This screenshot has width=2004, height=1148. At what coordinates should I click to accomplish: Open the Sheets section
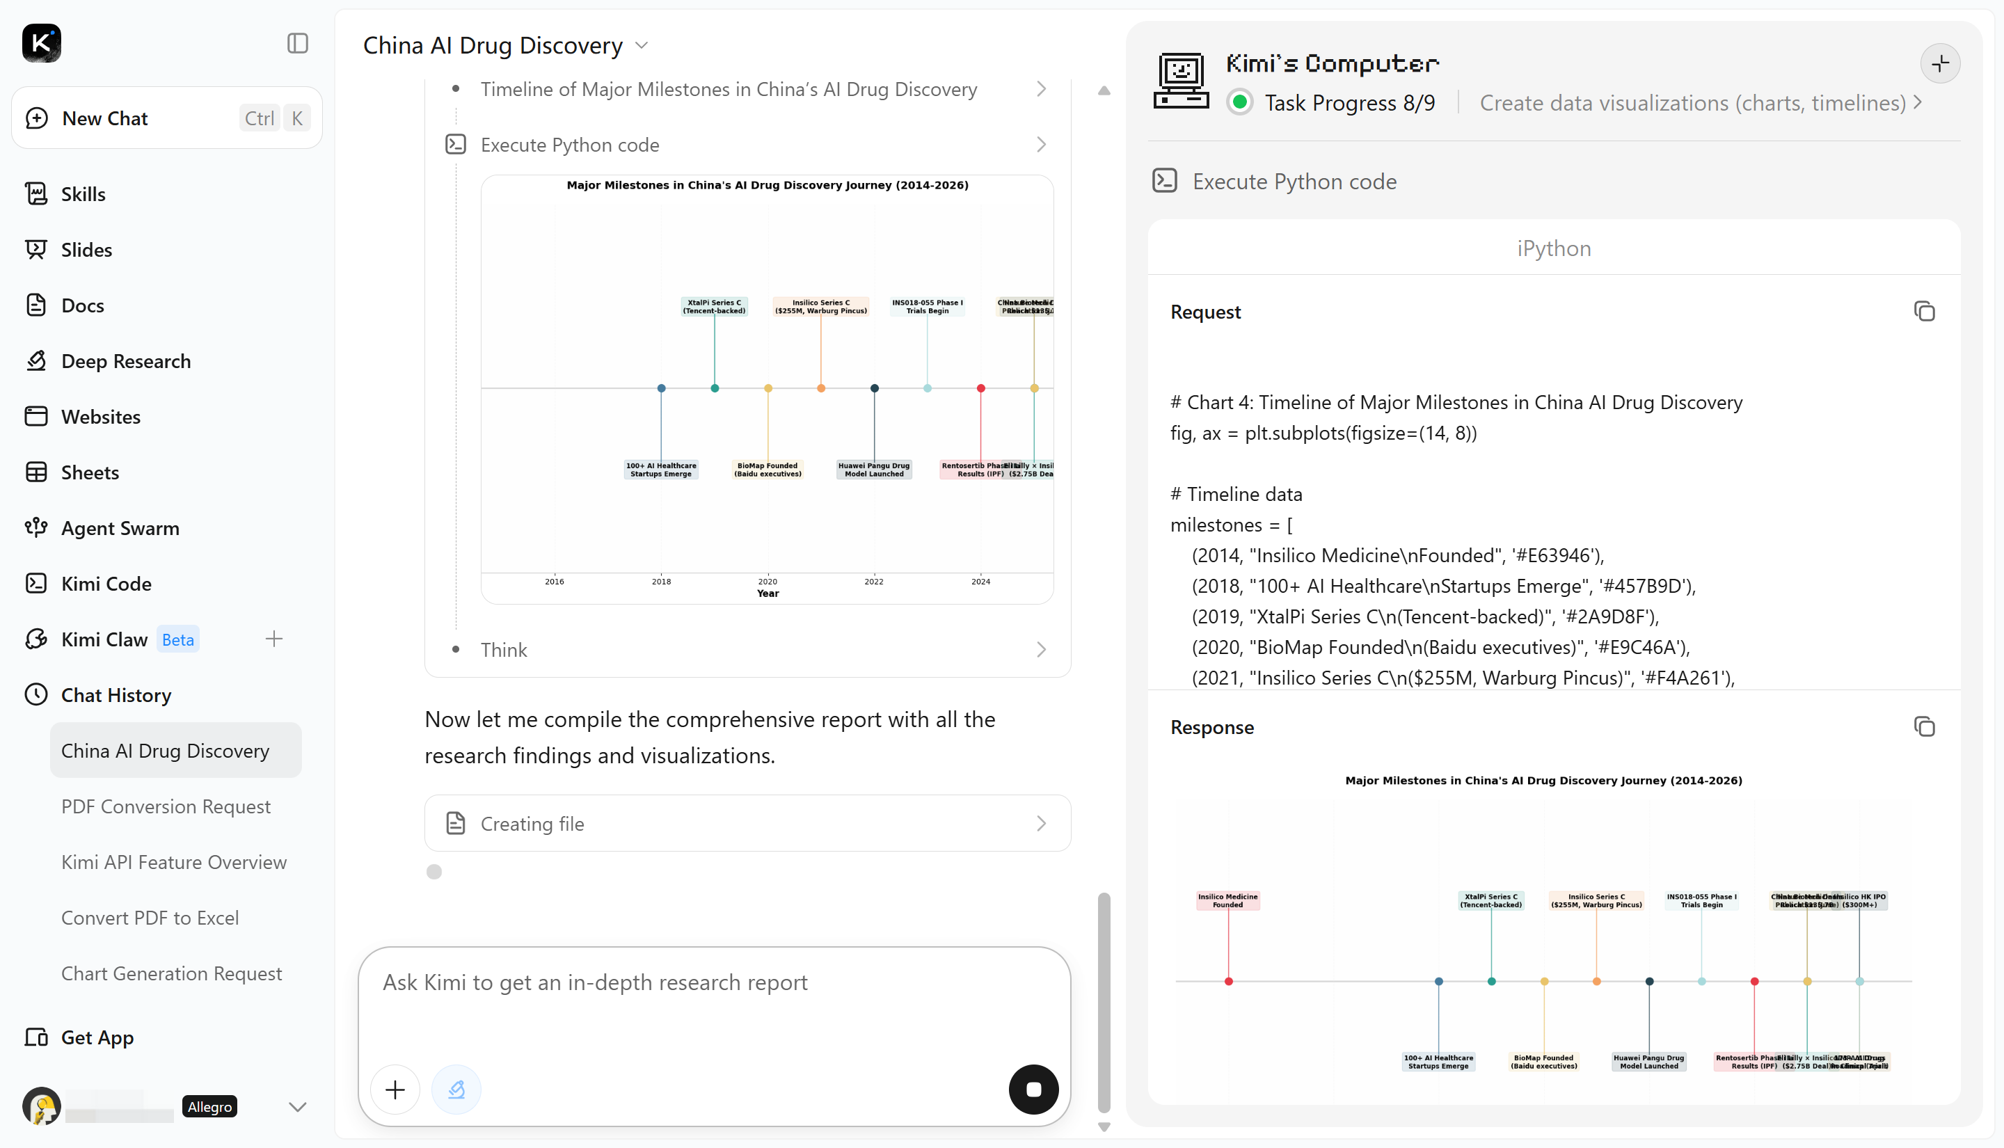[90, 472]
